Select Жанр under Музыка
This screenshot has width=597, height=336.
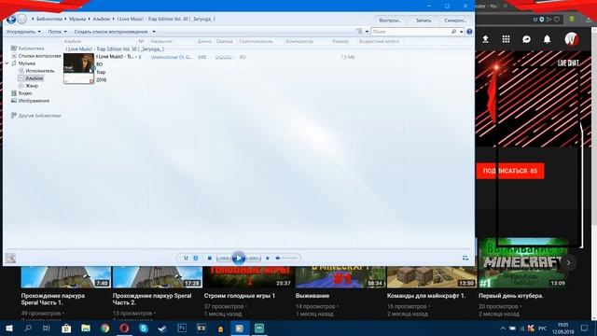28,86
